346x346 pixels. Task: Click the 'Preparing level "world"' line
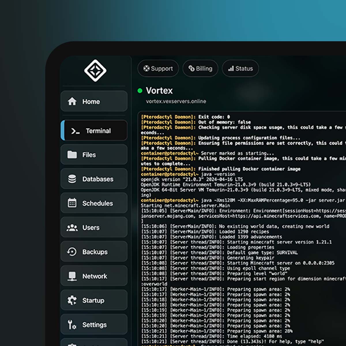tap(214, 273)
